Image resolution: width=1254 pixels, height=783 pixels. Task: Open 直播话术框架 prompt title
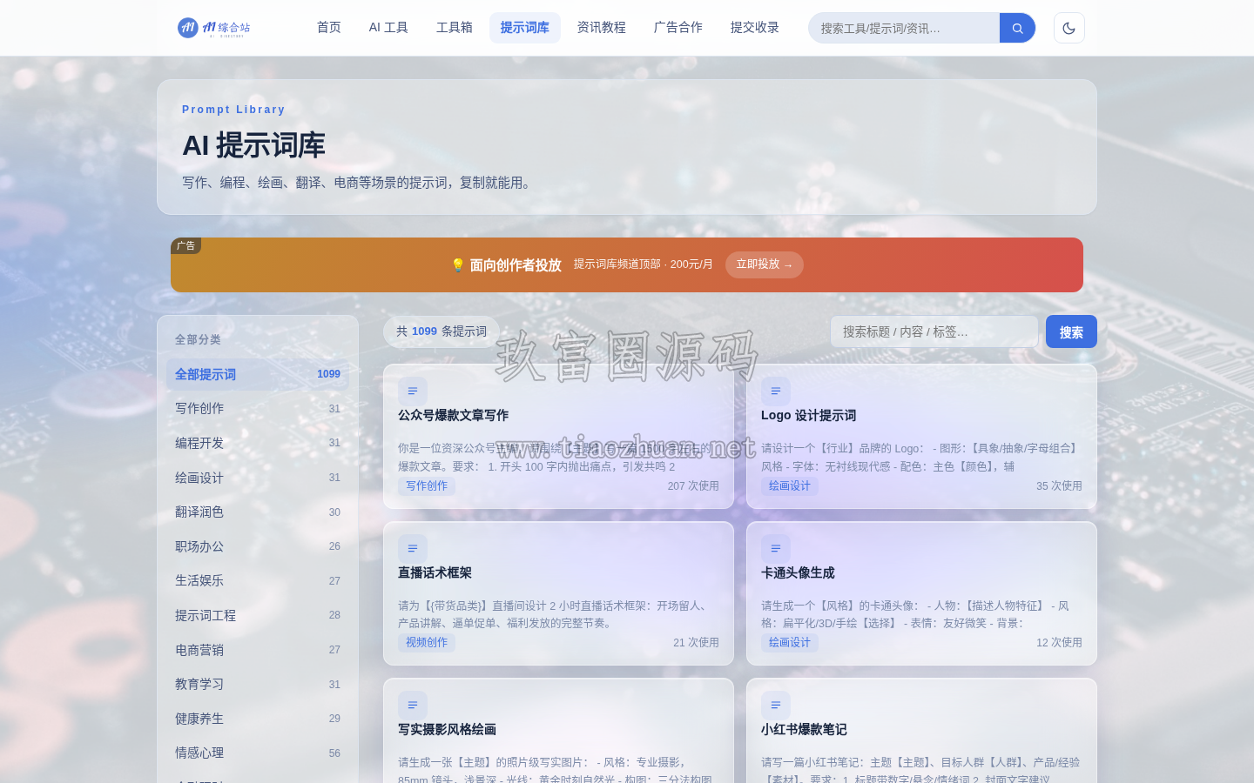pos(435,572)
